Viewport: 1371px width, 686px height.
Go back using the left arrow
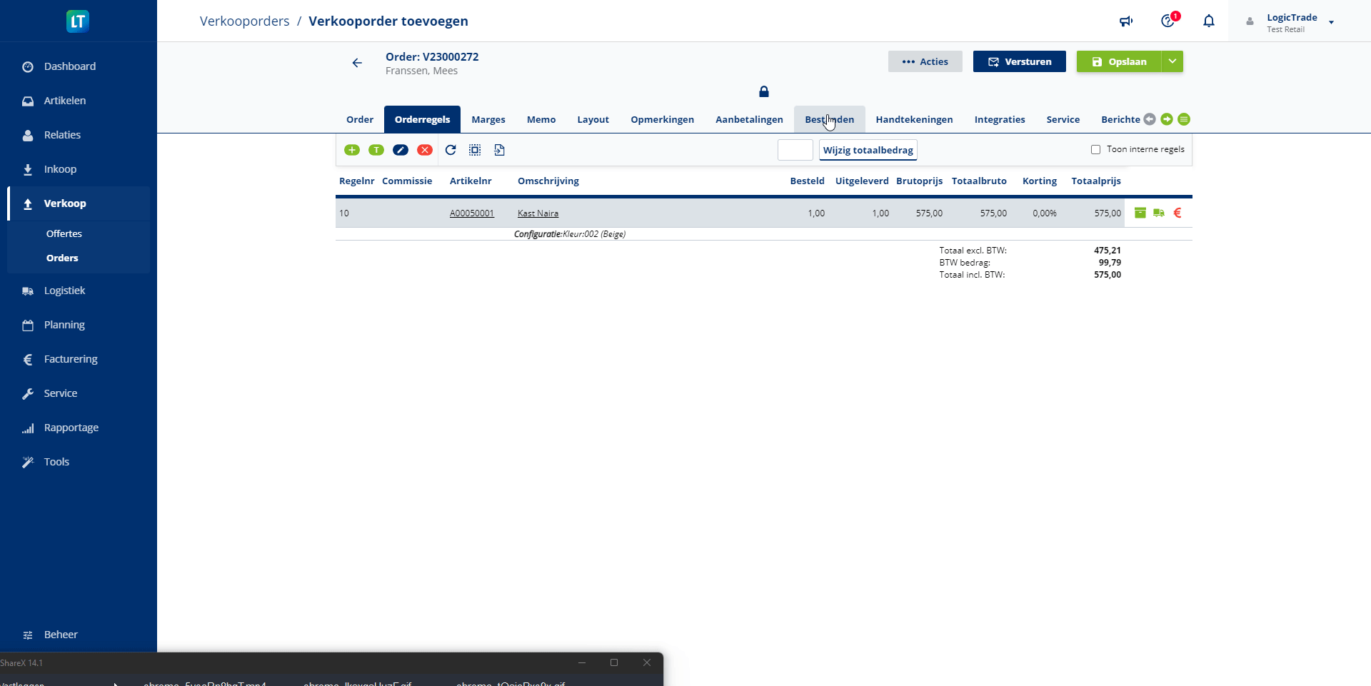pyautogui.click(x=357, y=63)
